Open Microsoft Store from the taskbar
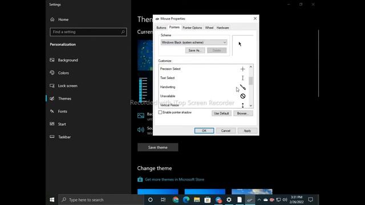365x205 pixels. 208,200
